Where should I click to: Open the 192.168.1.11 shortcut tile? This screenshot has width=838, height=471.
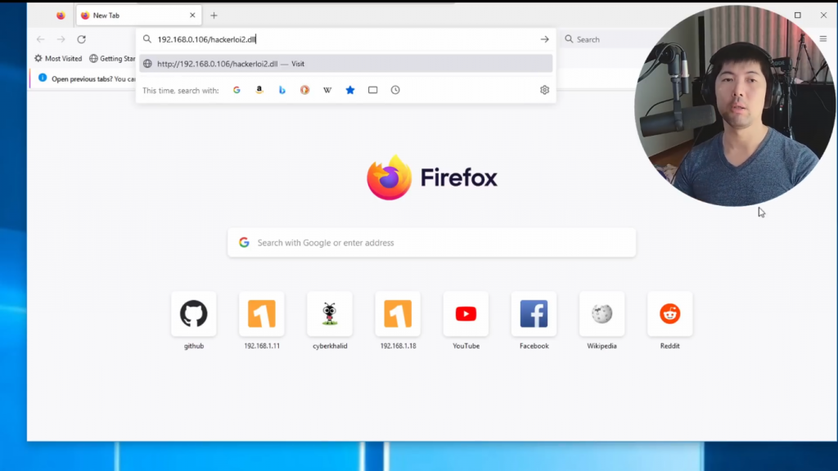coord(262,314)
